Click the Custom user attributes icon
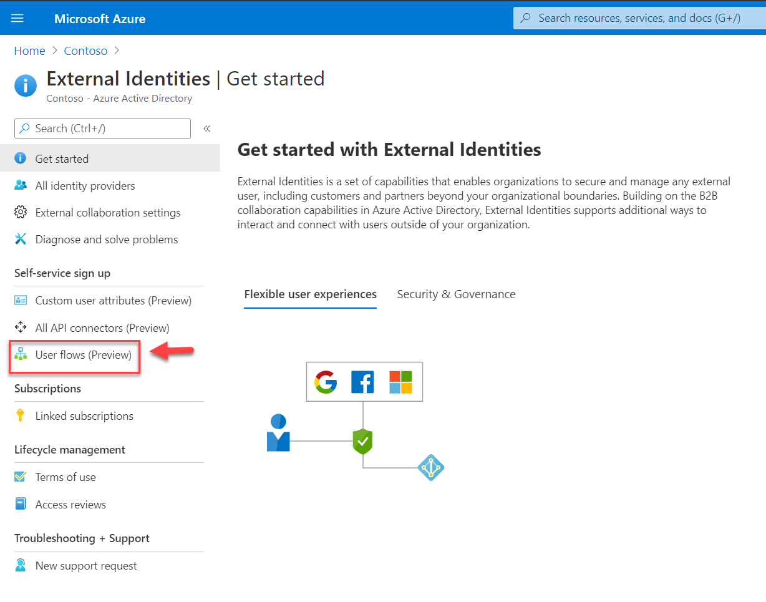Viewport: 766px width, 602px height. (x=21, y=300)
